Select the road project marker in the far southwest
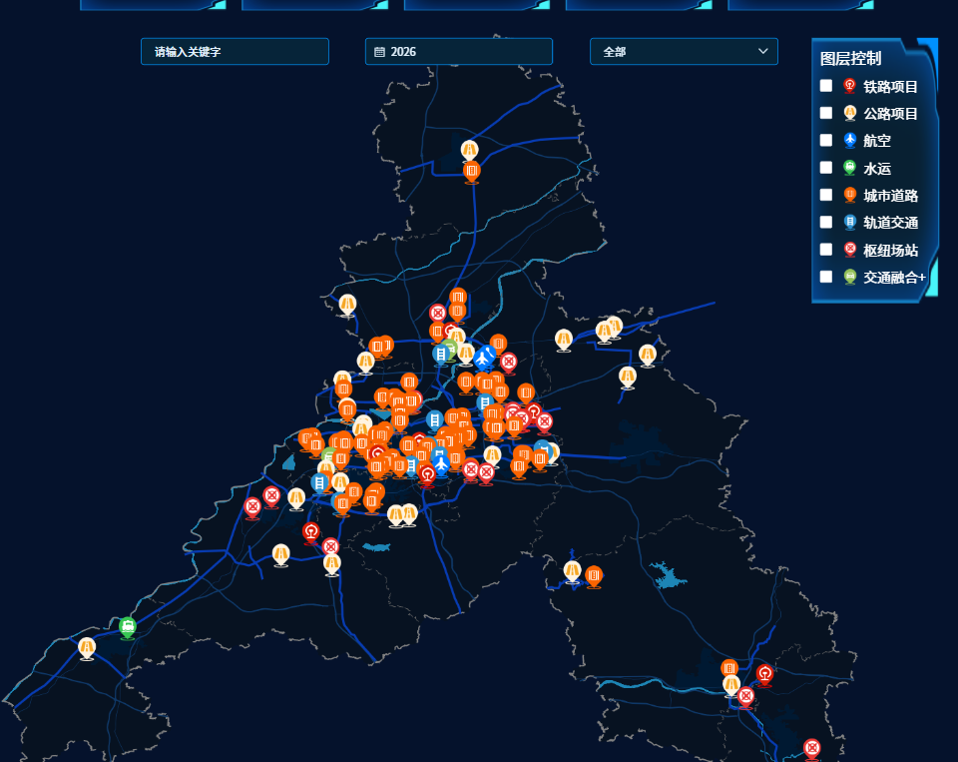Screen dimensions: 958x762 point(87,647)
